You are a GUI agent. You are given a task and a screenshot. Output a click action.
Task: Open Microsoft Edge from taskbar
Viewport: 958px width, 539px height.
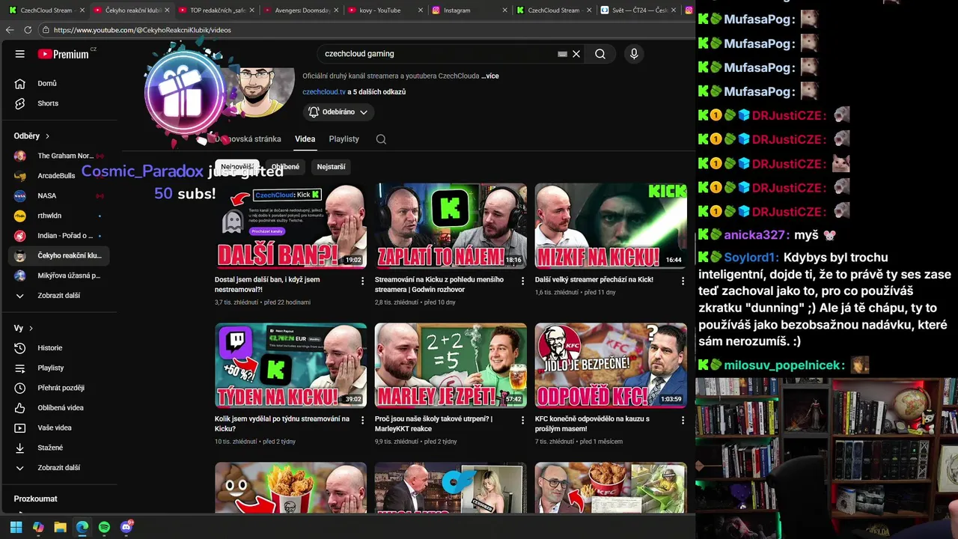[82, 527]
